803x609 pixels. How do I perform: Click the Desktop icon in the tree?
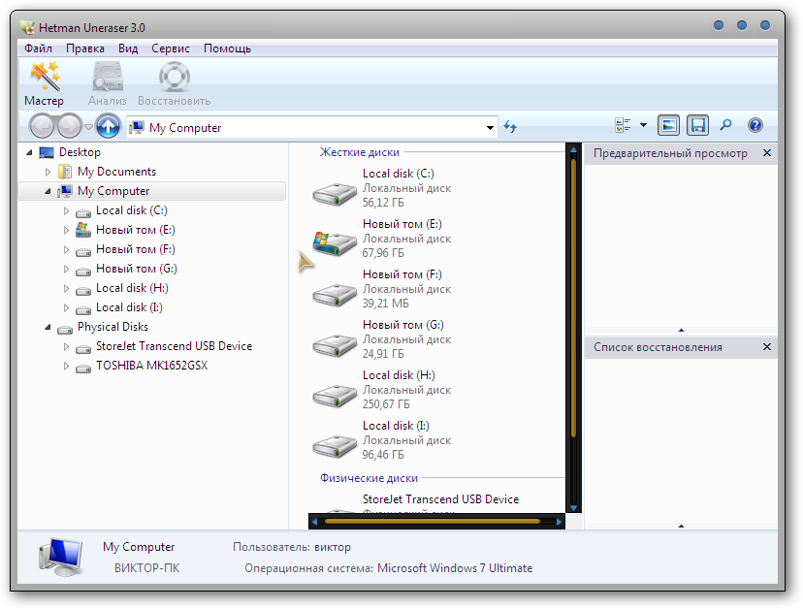pos(47,152)
